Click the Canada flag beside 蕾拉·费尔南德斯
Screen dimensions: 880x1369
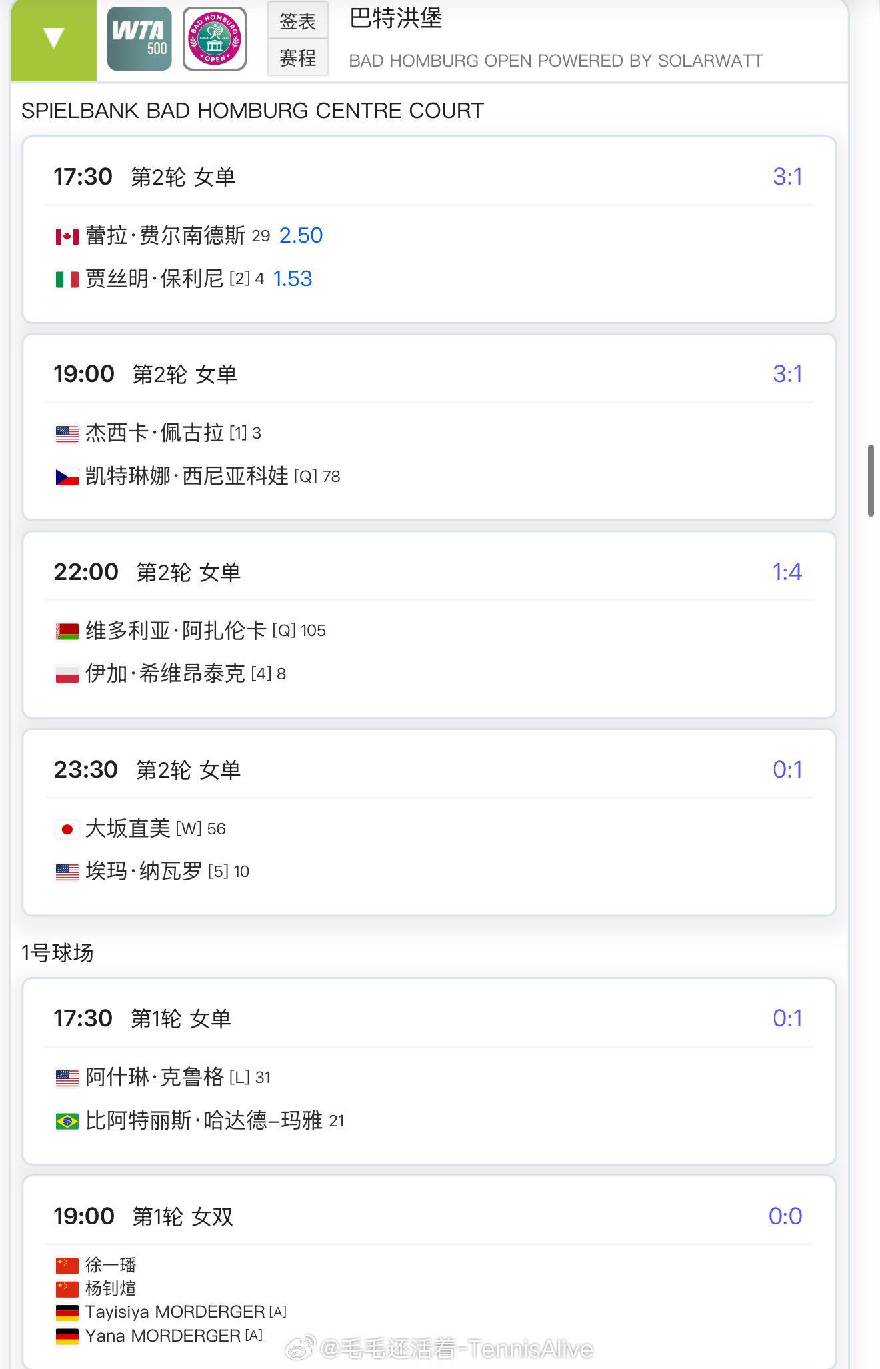(67, 236)
